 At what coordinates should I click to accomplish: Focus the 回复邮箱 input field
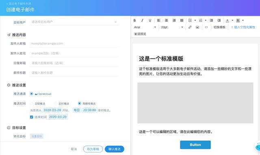coord(74,63)
